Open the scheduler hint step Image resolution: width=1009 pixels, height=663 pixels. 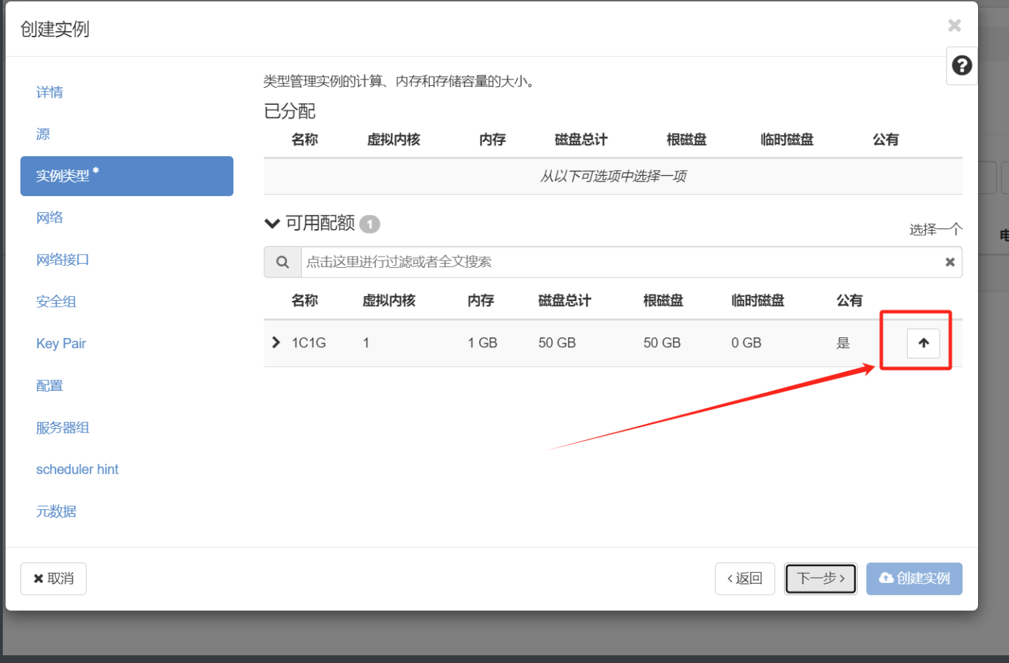[x=77, y=470]
